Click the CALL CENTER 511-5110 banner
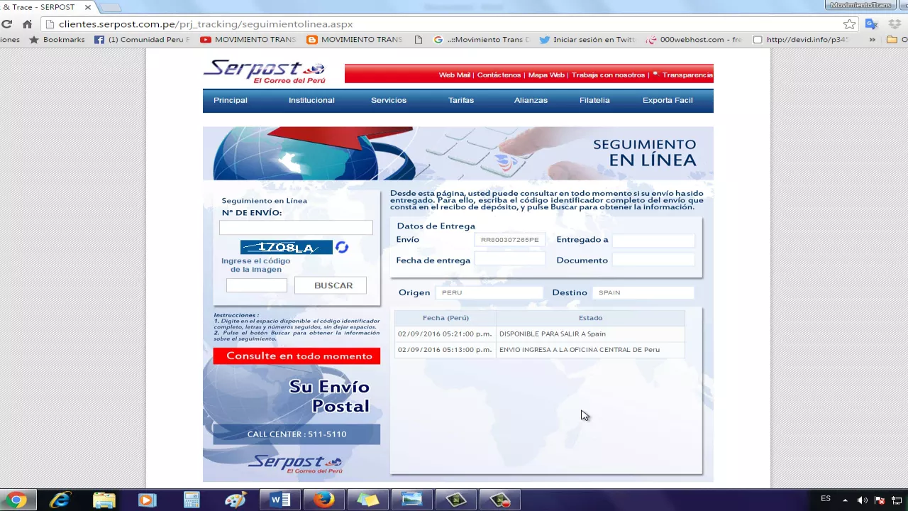Screen dimensions: 908x511 pos(297,434)
